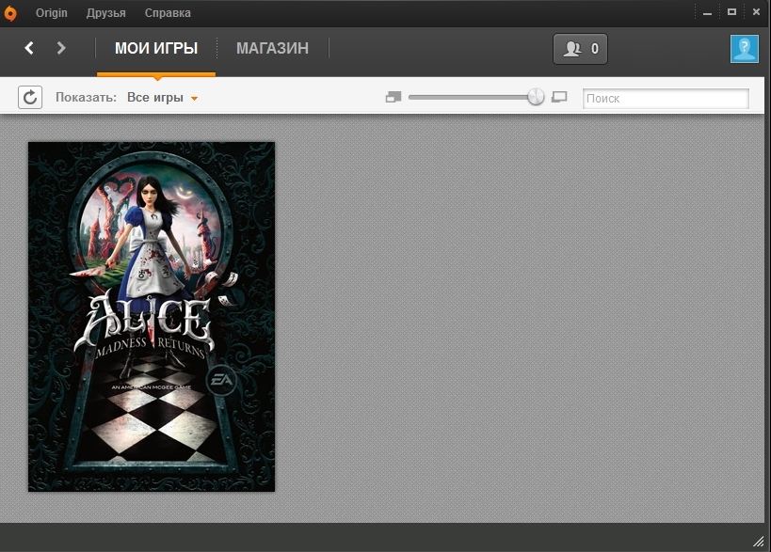Expand the Все игры filter dropdown
The image size is (771, 552).
point(162,97)
